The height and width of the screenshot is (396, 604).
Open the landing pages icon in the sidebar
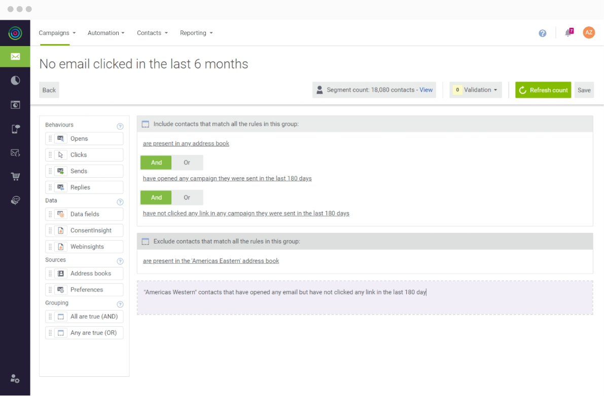pyautogui.click(x=15, y=105)
